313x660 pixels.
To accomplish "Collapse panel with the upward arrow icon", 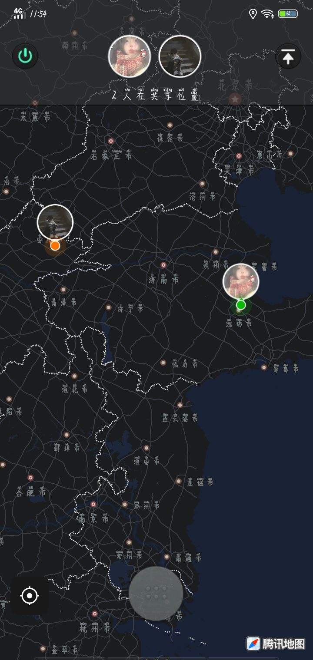I will click(288, 56).
